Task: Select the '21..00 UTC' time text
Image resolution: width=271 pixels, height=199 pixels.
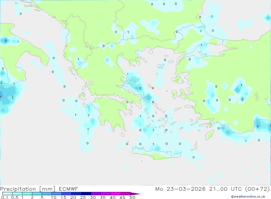Action: [225, 189]
